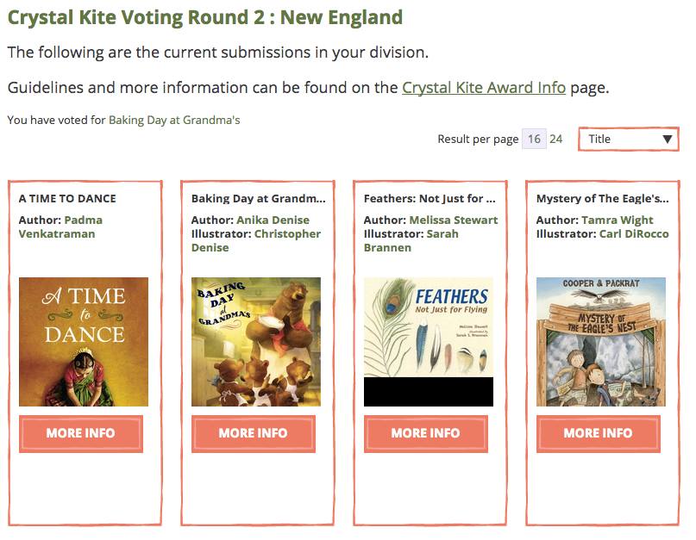Click A Time to Dance book cover
Image resolution: width=696 pixels, height=540 pixels.
click(x=84, y=341)
